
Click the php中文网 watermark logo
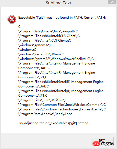pyautogui.click(x=103, y=144)
